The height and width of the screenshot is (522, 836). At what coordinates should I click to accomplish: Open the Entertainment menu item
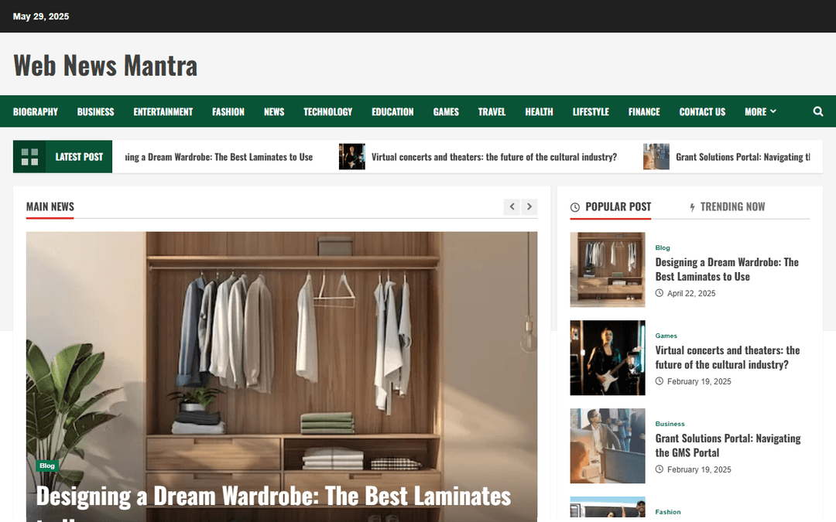(x=163, y=111)
